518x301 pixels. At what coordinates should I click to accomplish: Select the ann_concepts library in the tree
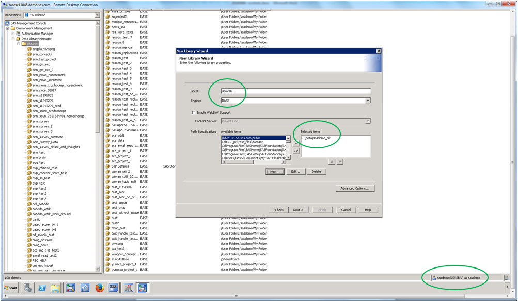click(x=42, y=54)
